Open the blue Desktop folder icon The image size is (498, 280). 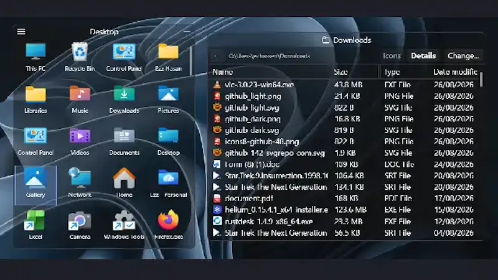click(x=168, y=136)
